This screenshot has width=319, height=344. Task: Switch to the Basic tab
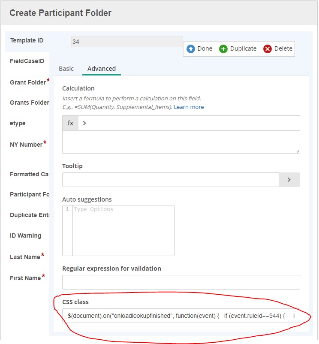pyautogui.click(x=66, y=69)
